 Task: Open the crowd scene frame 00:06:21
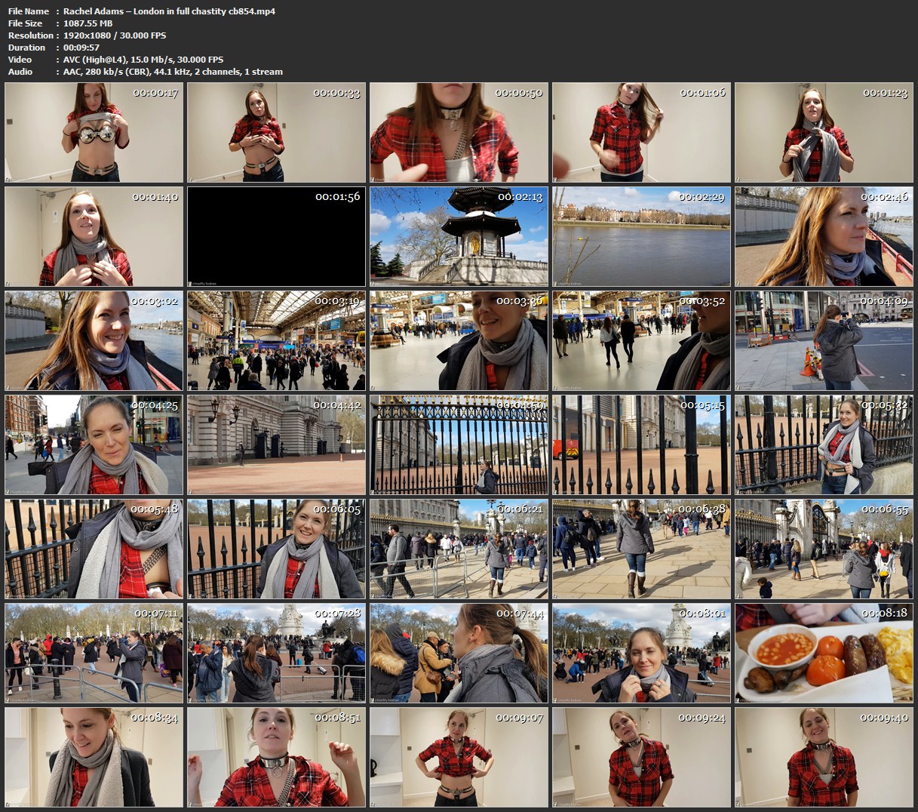point(459,549)
